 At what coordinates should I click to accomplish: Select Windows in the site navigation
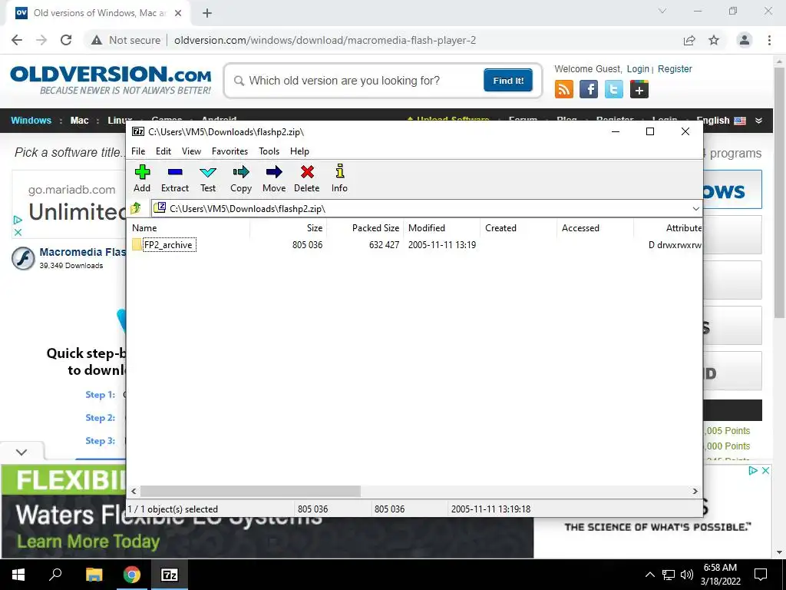tap(31, 121)
